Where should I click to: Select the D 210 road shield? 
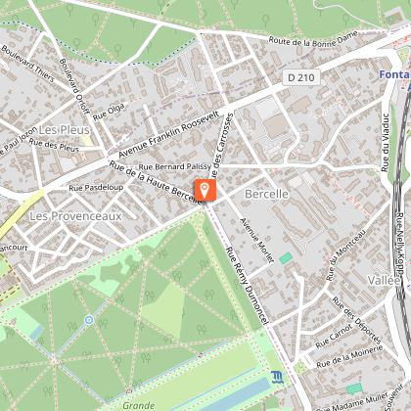[301, 77]
